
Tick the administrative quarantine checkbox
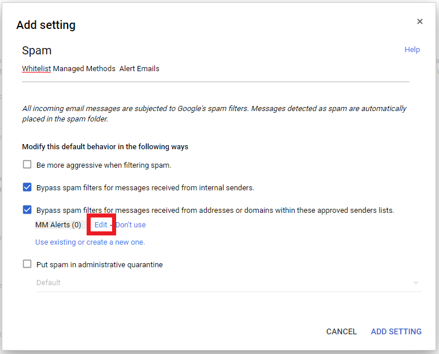(27, 264)
